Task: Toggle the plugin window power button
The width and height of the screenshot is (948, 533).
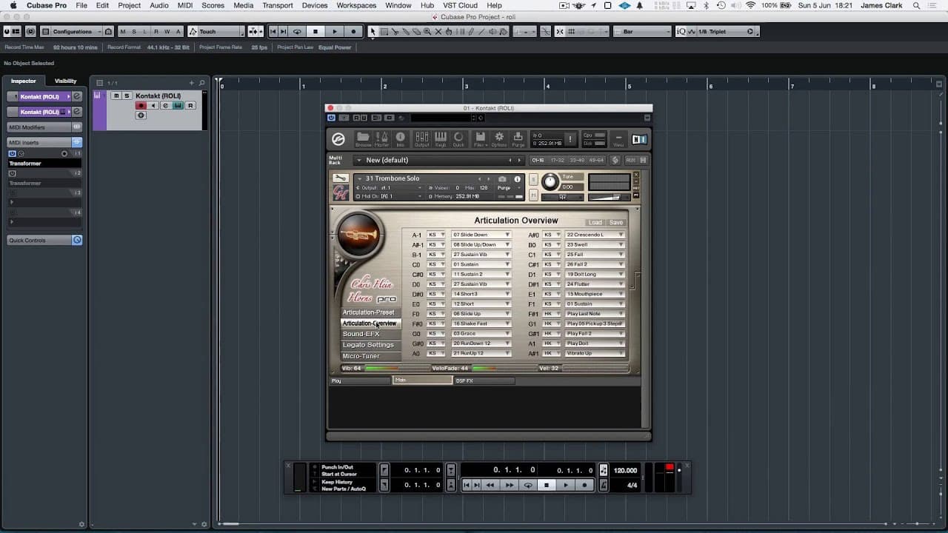Action: pyautogui.click(x=332, y=118)
